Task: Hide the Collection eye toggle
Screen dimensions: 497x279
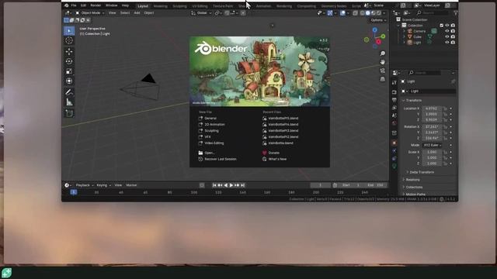Action: point(447,26)
